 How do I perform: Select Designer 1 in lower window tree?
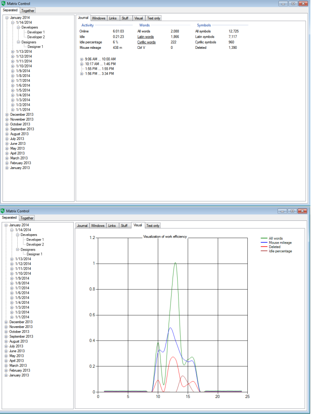coord(34,254)
